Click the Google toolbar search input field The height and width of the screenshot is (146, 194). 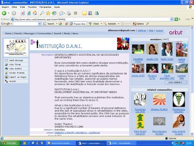pyautogui.click(x=26, y=24)
